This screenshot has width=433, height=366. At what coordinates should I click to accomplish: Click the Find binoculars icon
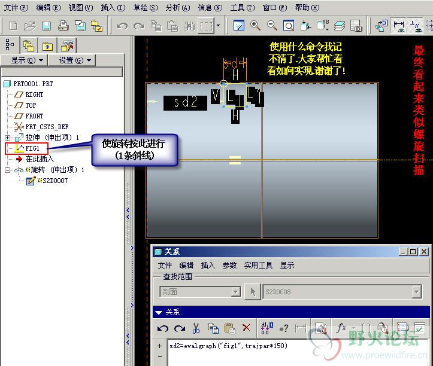click(189, 26)
